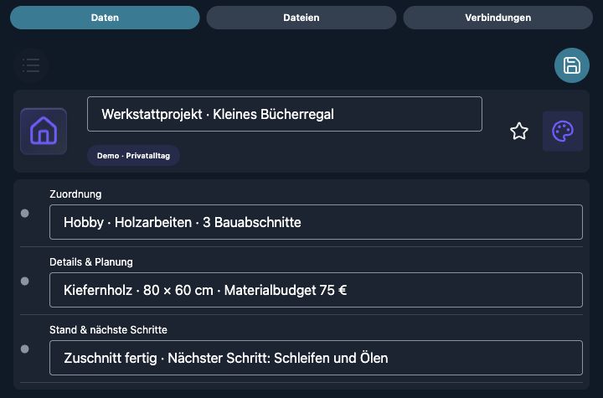Screen dimensions: 603x398
Task: Switch to the Daten tab
Action: click(105, 18)
